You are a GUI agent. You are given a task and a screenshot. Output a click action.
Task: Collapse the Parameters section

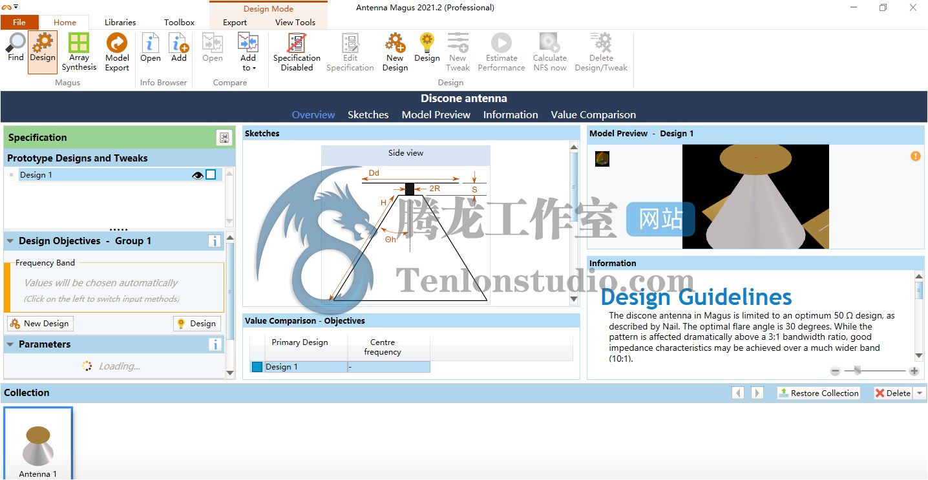[10, 344]
